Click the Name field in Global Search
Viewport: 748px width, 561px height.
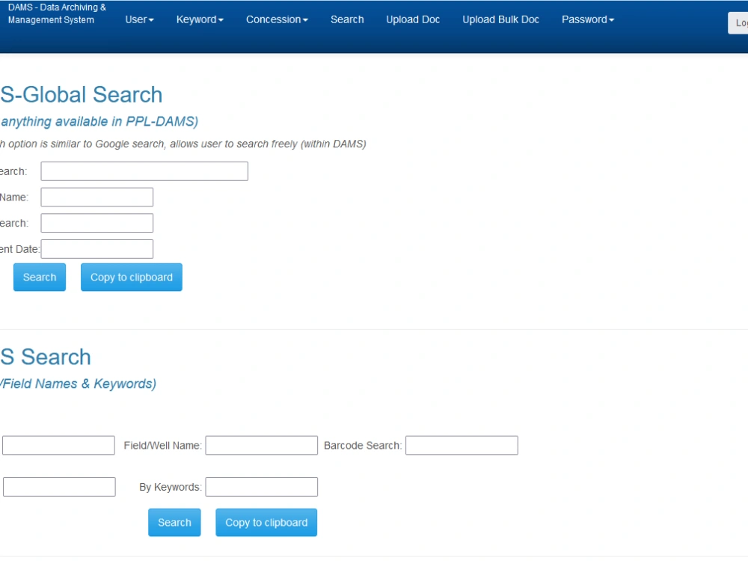(96, 197)
